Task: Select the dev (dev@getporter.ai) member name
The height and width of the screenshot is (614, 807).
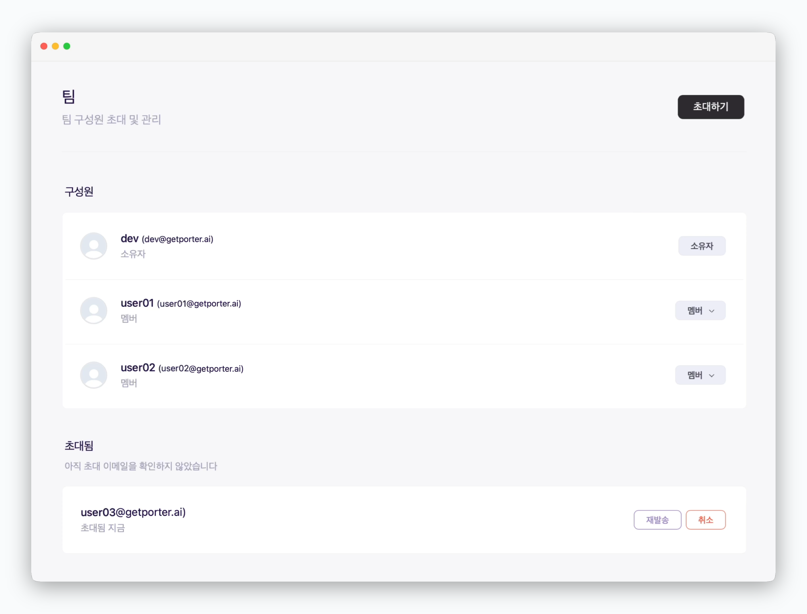Action: coord(167,239)
